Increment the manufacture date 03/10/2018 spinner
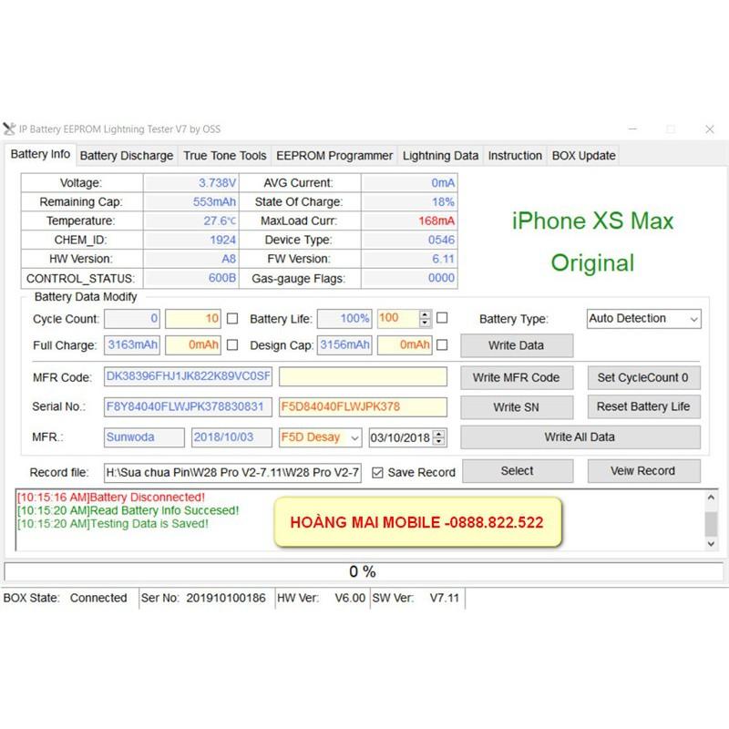 coord(439,434)
